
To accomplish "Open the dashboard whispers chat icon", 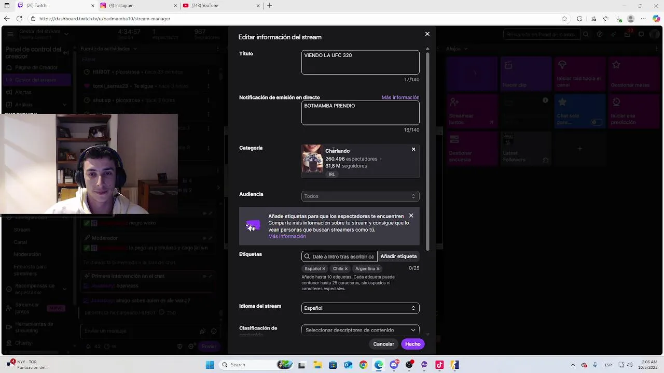I will pyautogui.click(x=641, y=34).
